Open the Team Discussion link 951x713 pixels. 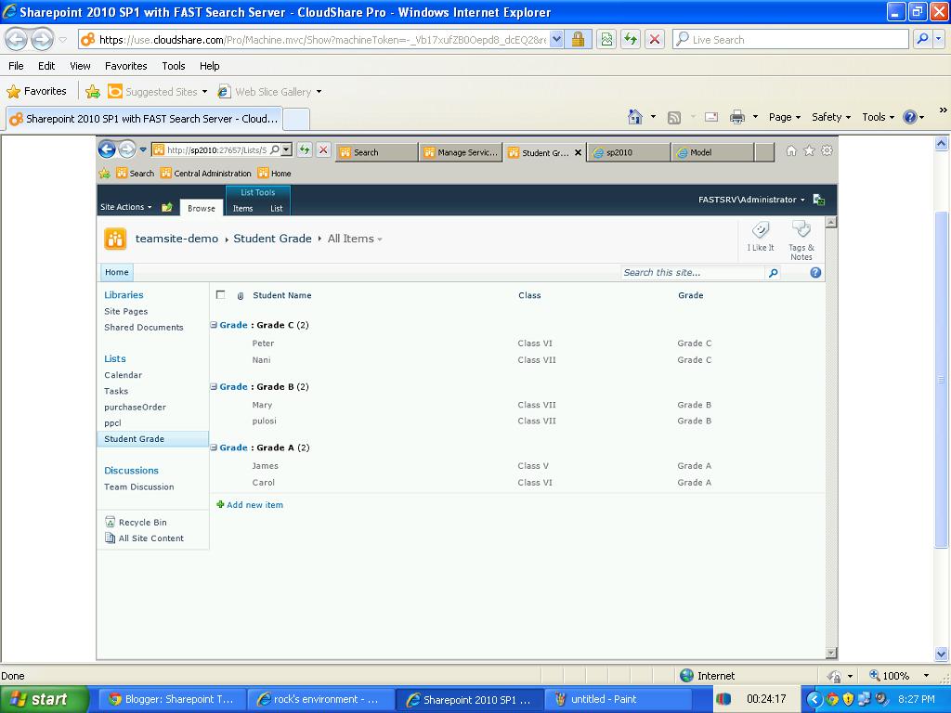138,486
